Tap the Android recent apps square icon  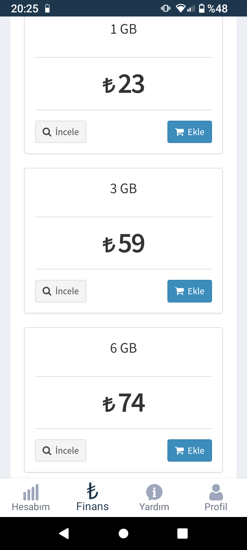(183, 533)
